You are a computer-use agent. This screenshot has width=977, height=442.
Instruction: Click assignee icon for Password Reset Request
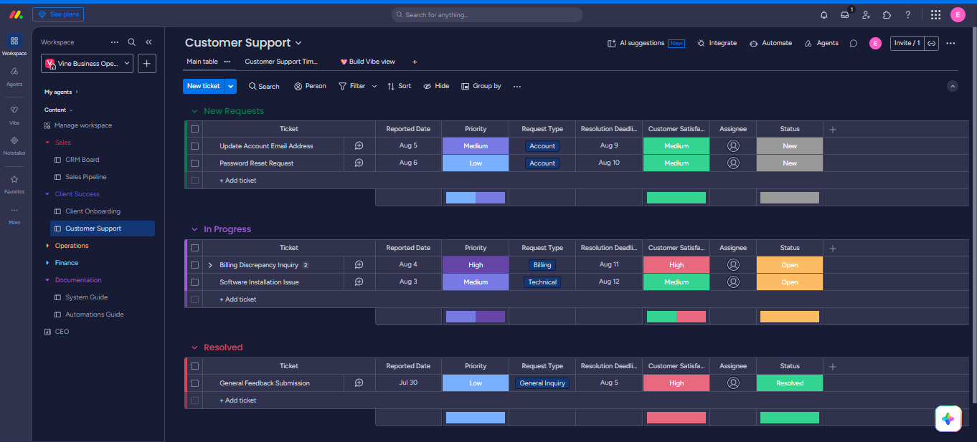[x=733, y=163]
